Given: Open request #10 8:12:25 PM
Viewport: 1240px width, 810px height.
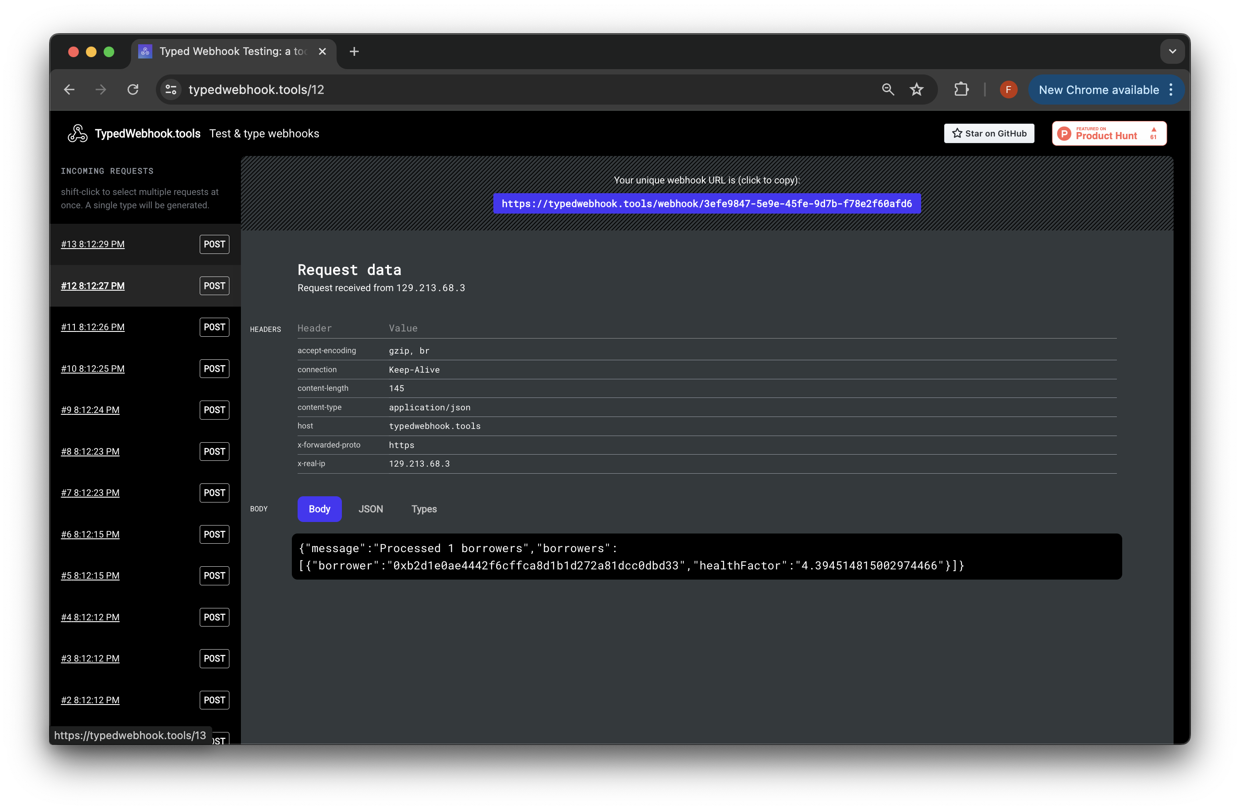Looking at the screenshot, I should pyautogui.click(x=93, y=369).
